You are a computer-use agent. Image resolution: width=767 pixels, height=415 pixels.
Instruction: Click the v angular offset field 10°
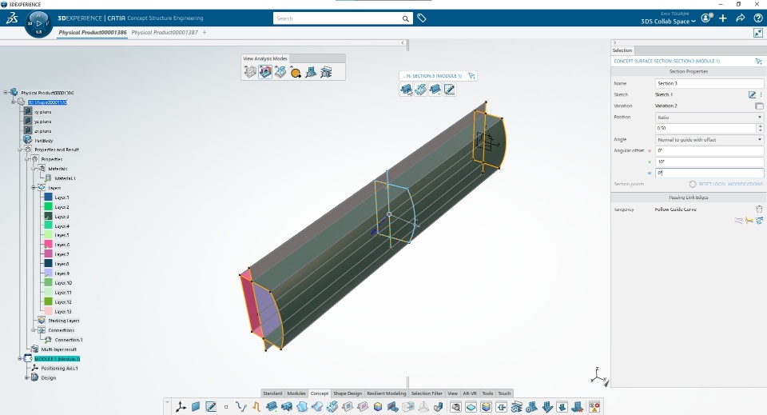click(709, 162)
